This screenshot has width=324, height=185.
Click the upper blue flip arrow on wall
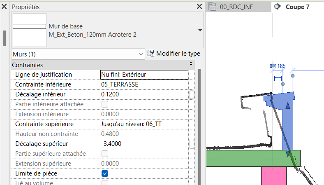click(288, 106)
